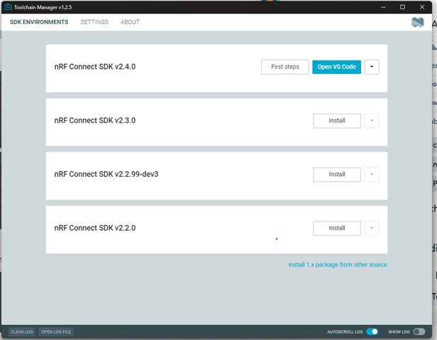Enable the Show Log switch
The image size is (437, 340).
click(419, 331)
